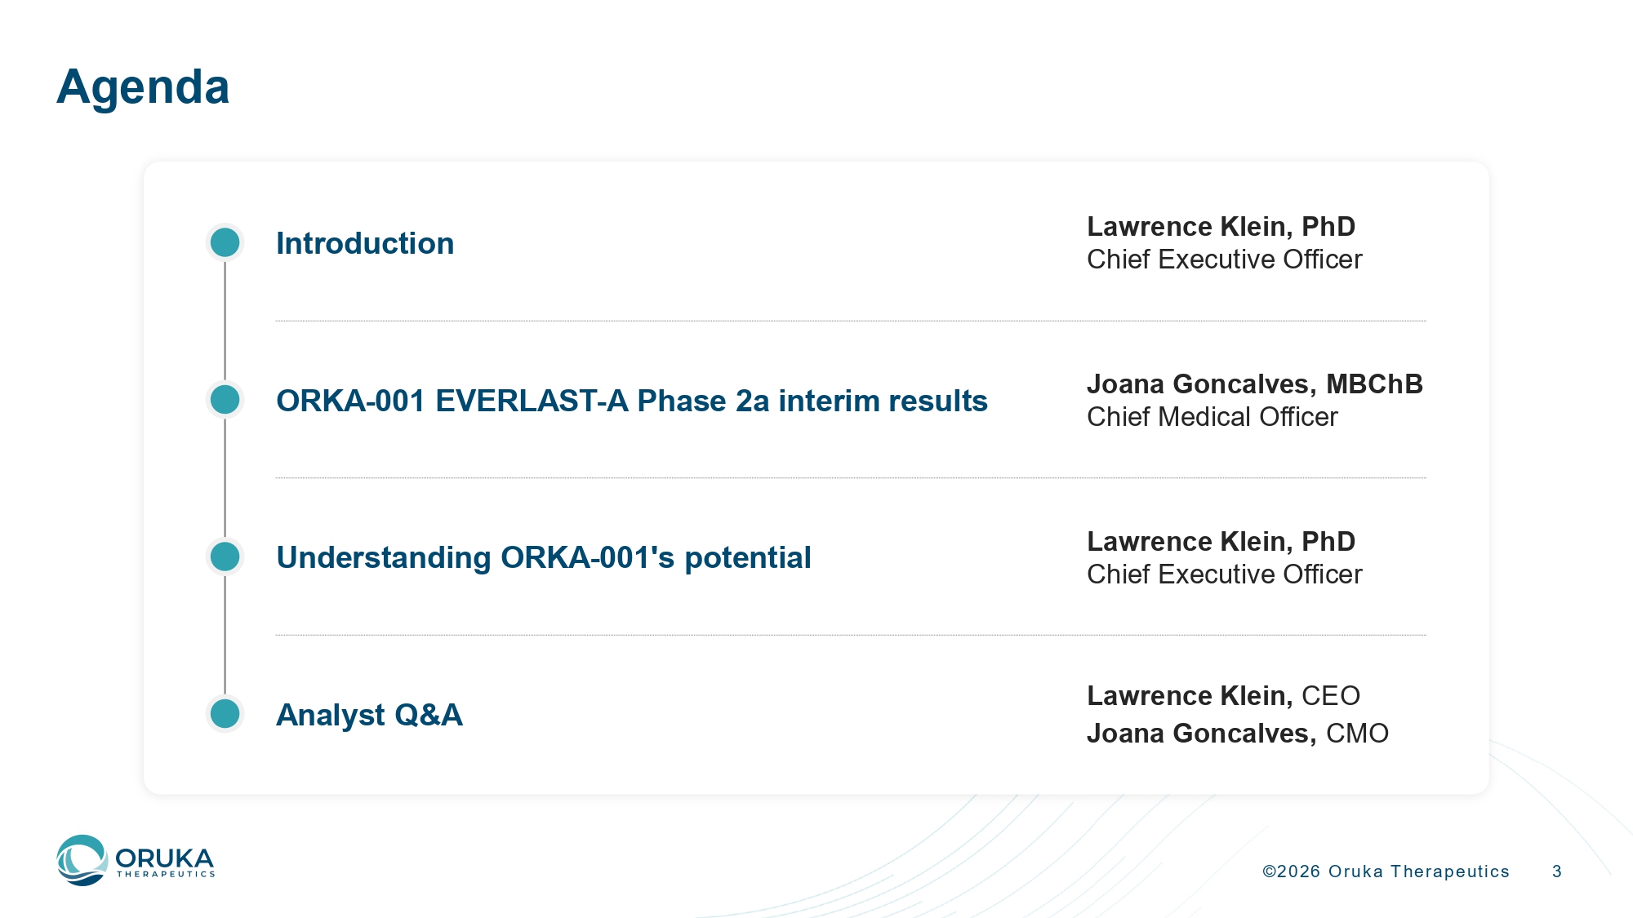The image size is (1633, 918).
Task: Click Lawrence Klein, PhD in the ORKA-001 potential row
Action: pyautogui.click(x=1221, y=541)
